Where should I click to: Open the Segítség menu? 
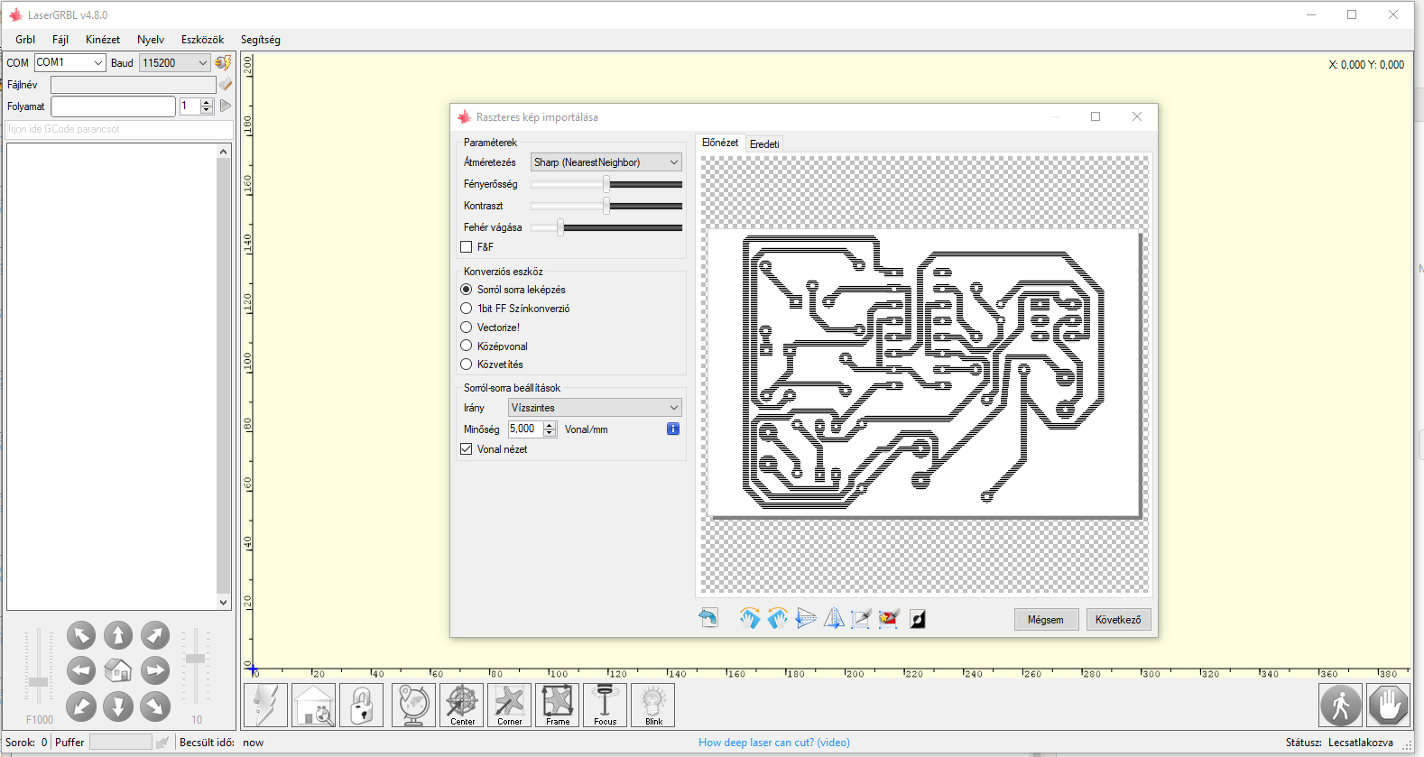261,40
